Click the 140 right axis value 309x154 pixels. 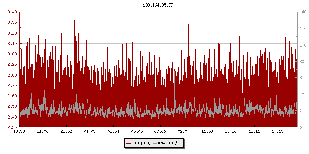pos(302,12)
